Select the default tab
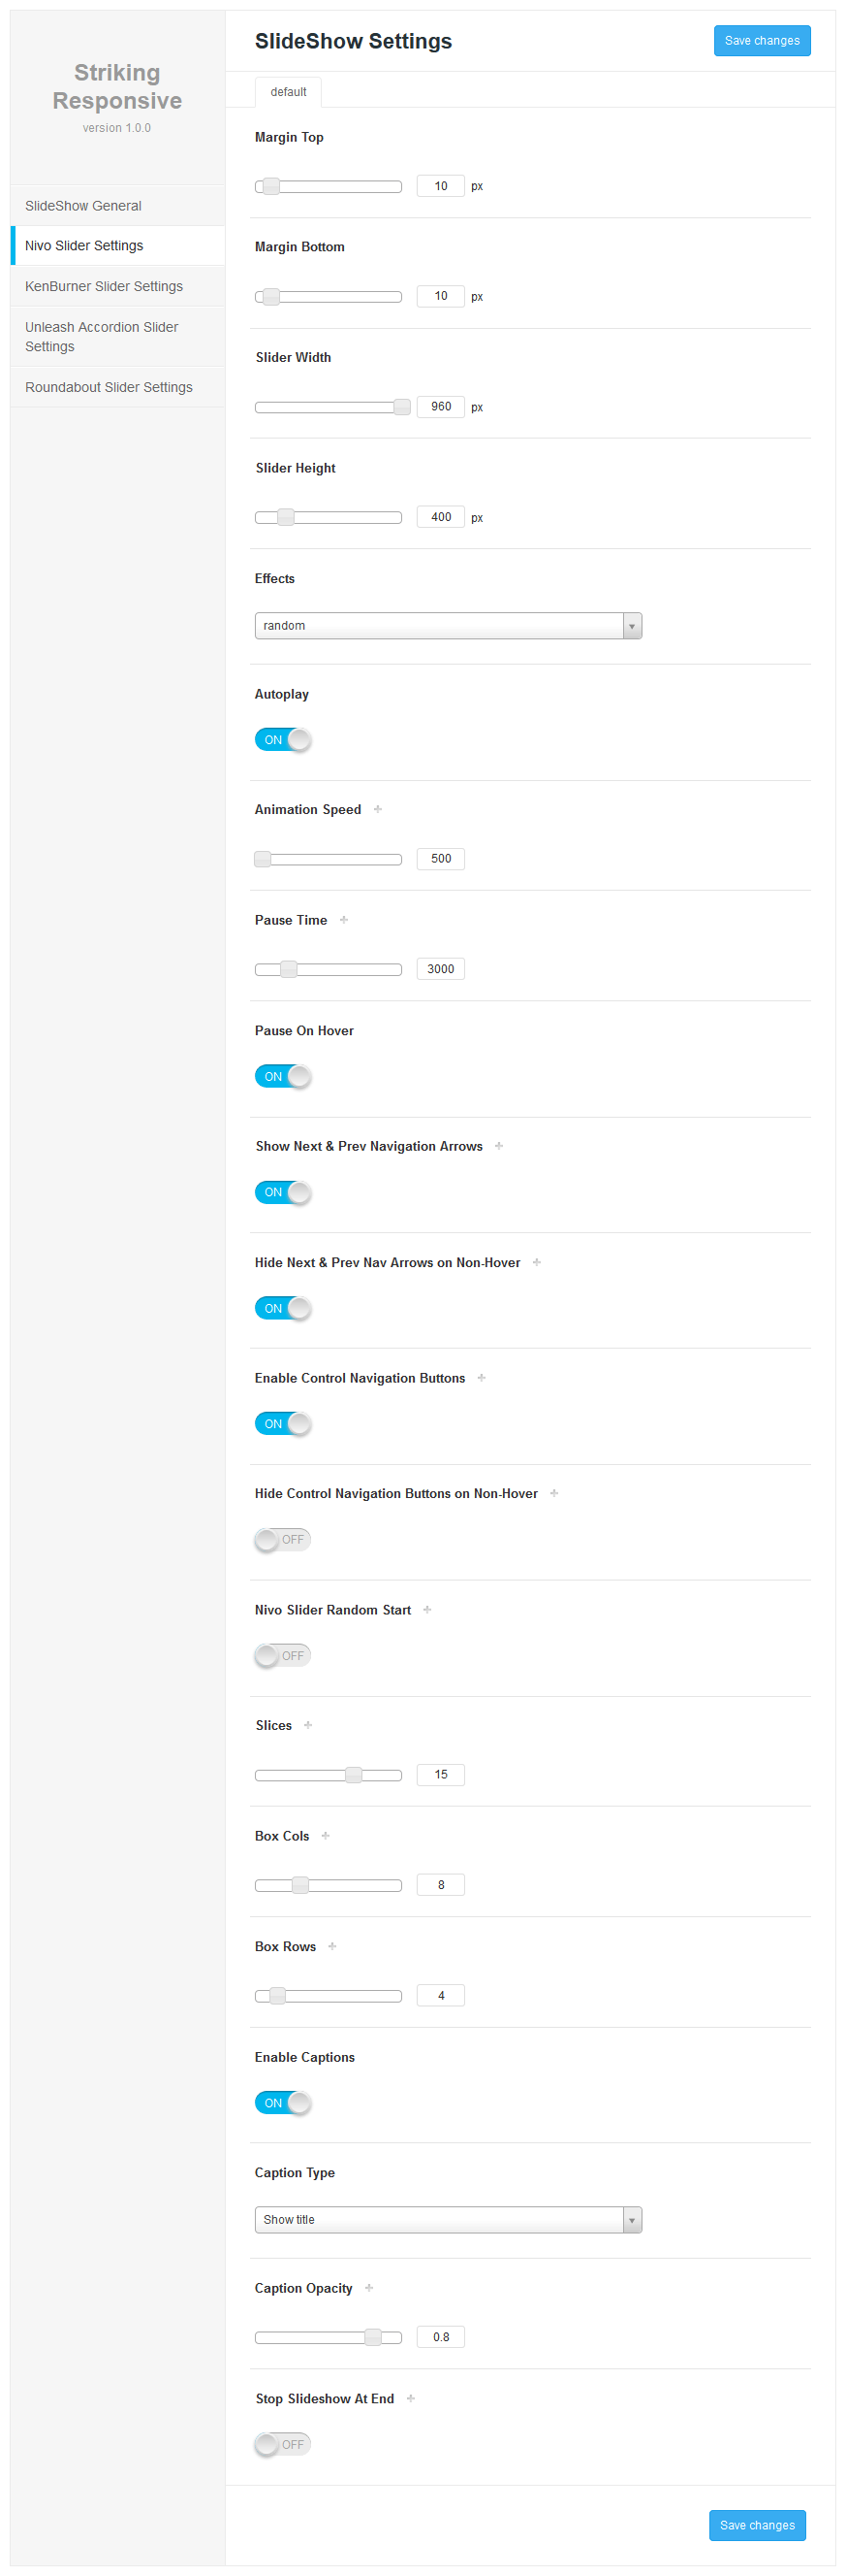Screen dimensions: 846x2576 [x=288, y=92]
